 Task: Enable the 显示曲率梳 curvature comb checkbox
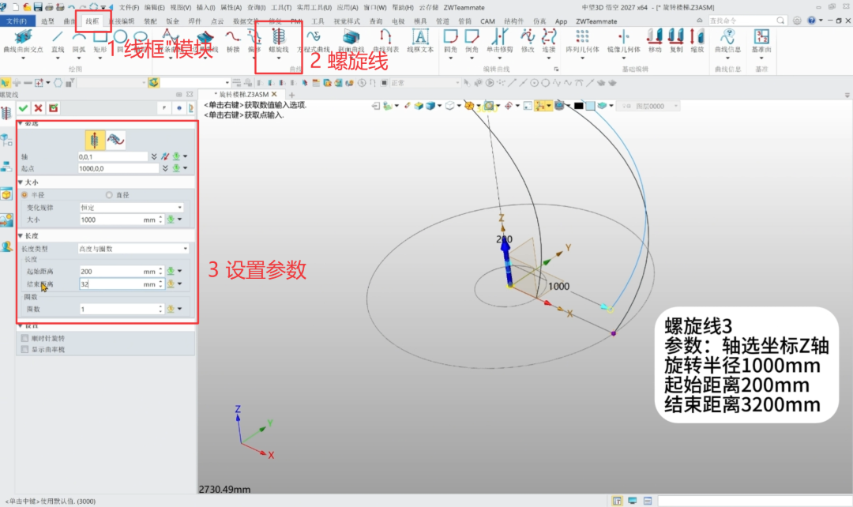pos(24,350)
